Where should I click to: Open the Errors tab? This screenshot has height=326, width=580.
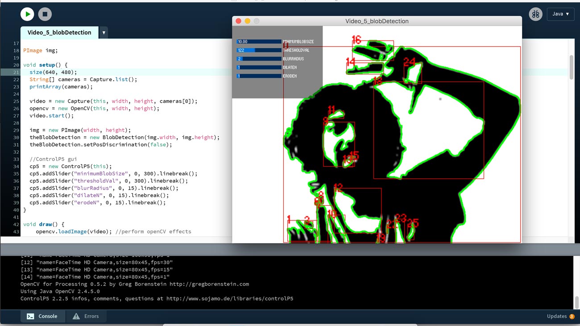pos(86,316)
